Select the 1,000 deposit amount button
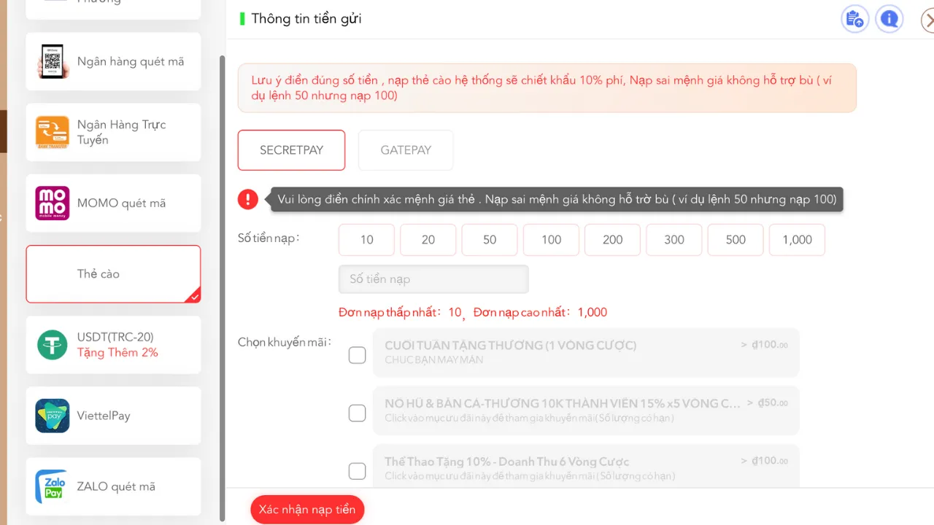 797,240
